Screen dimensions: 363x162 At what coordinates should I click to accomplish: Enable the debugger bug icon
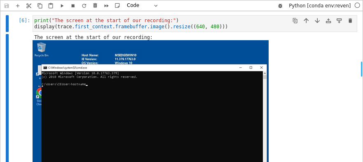280,6
